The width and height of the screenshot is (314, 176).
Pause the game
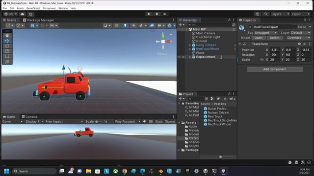157,14
